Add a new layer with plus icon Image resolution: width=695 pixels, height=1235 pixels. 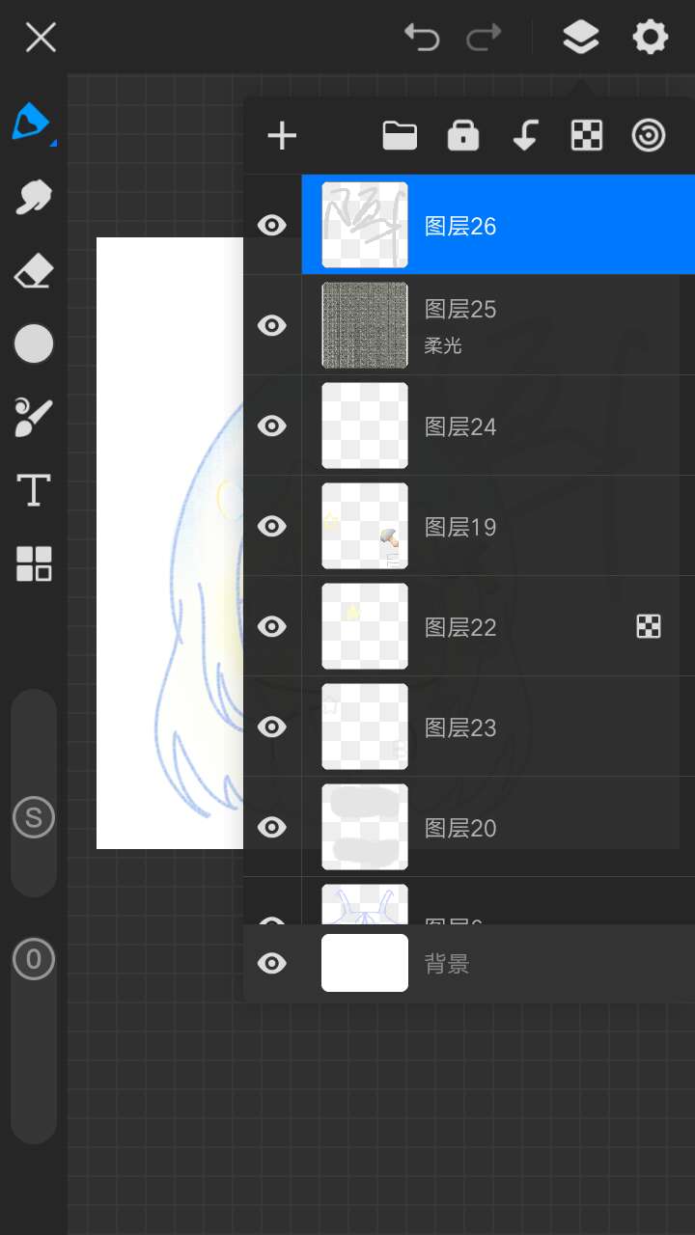[282, 136]
